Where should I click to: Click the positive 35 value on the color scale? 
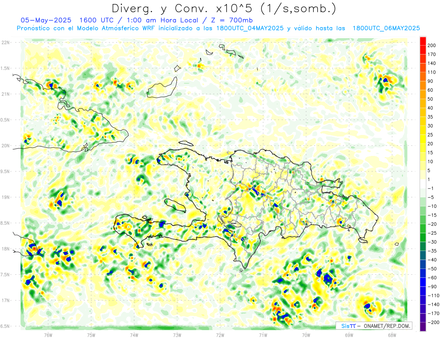pos(430,117)
